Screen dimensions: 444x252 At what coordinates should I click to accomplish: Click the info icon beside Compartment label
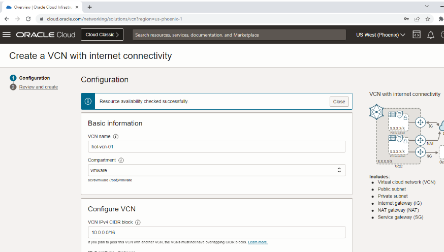121,160
